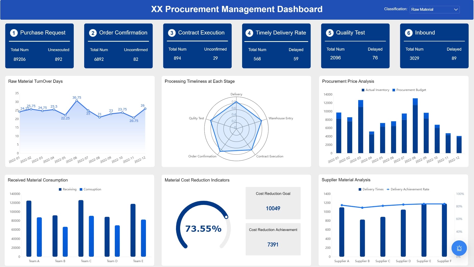
Task: Hide the Comsuption legend series
Action: point(90,189)
